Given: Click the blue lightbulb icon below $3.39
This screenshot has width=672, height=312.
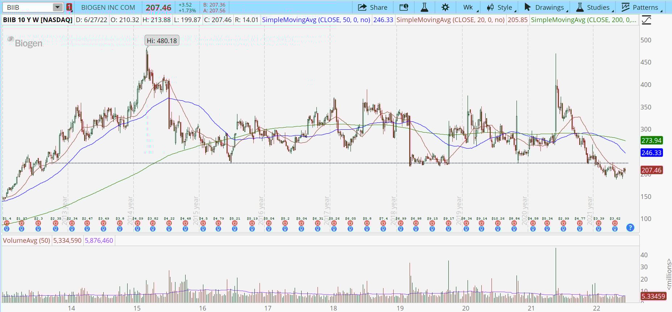Looking at the screenshot, I should (x=598, y=229).
